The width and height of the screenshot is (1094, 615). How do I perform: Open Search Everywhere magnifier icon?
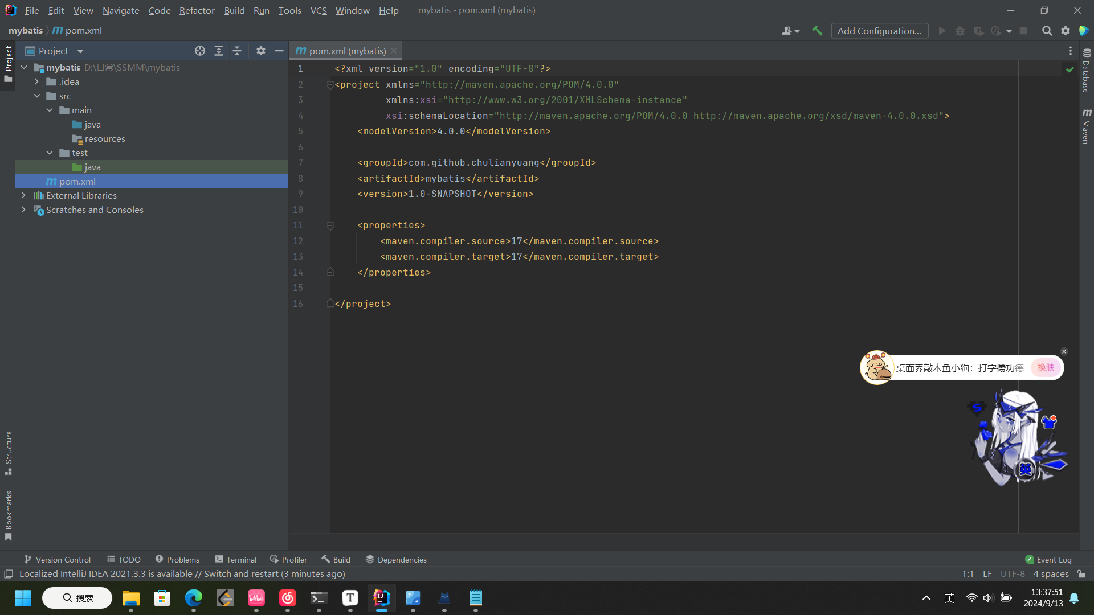coord(1047,31)
